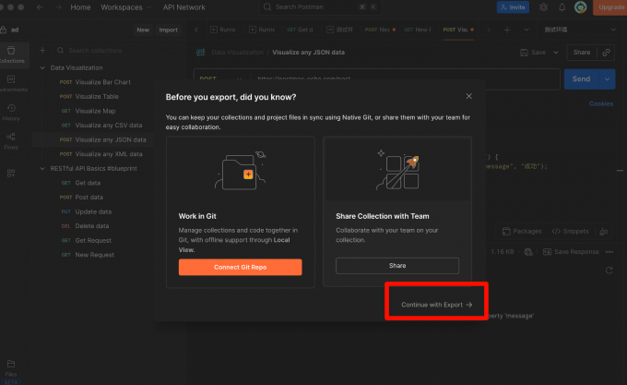
Task: Click the Import button
Action: [169, 30]
